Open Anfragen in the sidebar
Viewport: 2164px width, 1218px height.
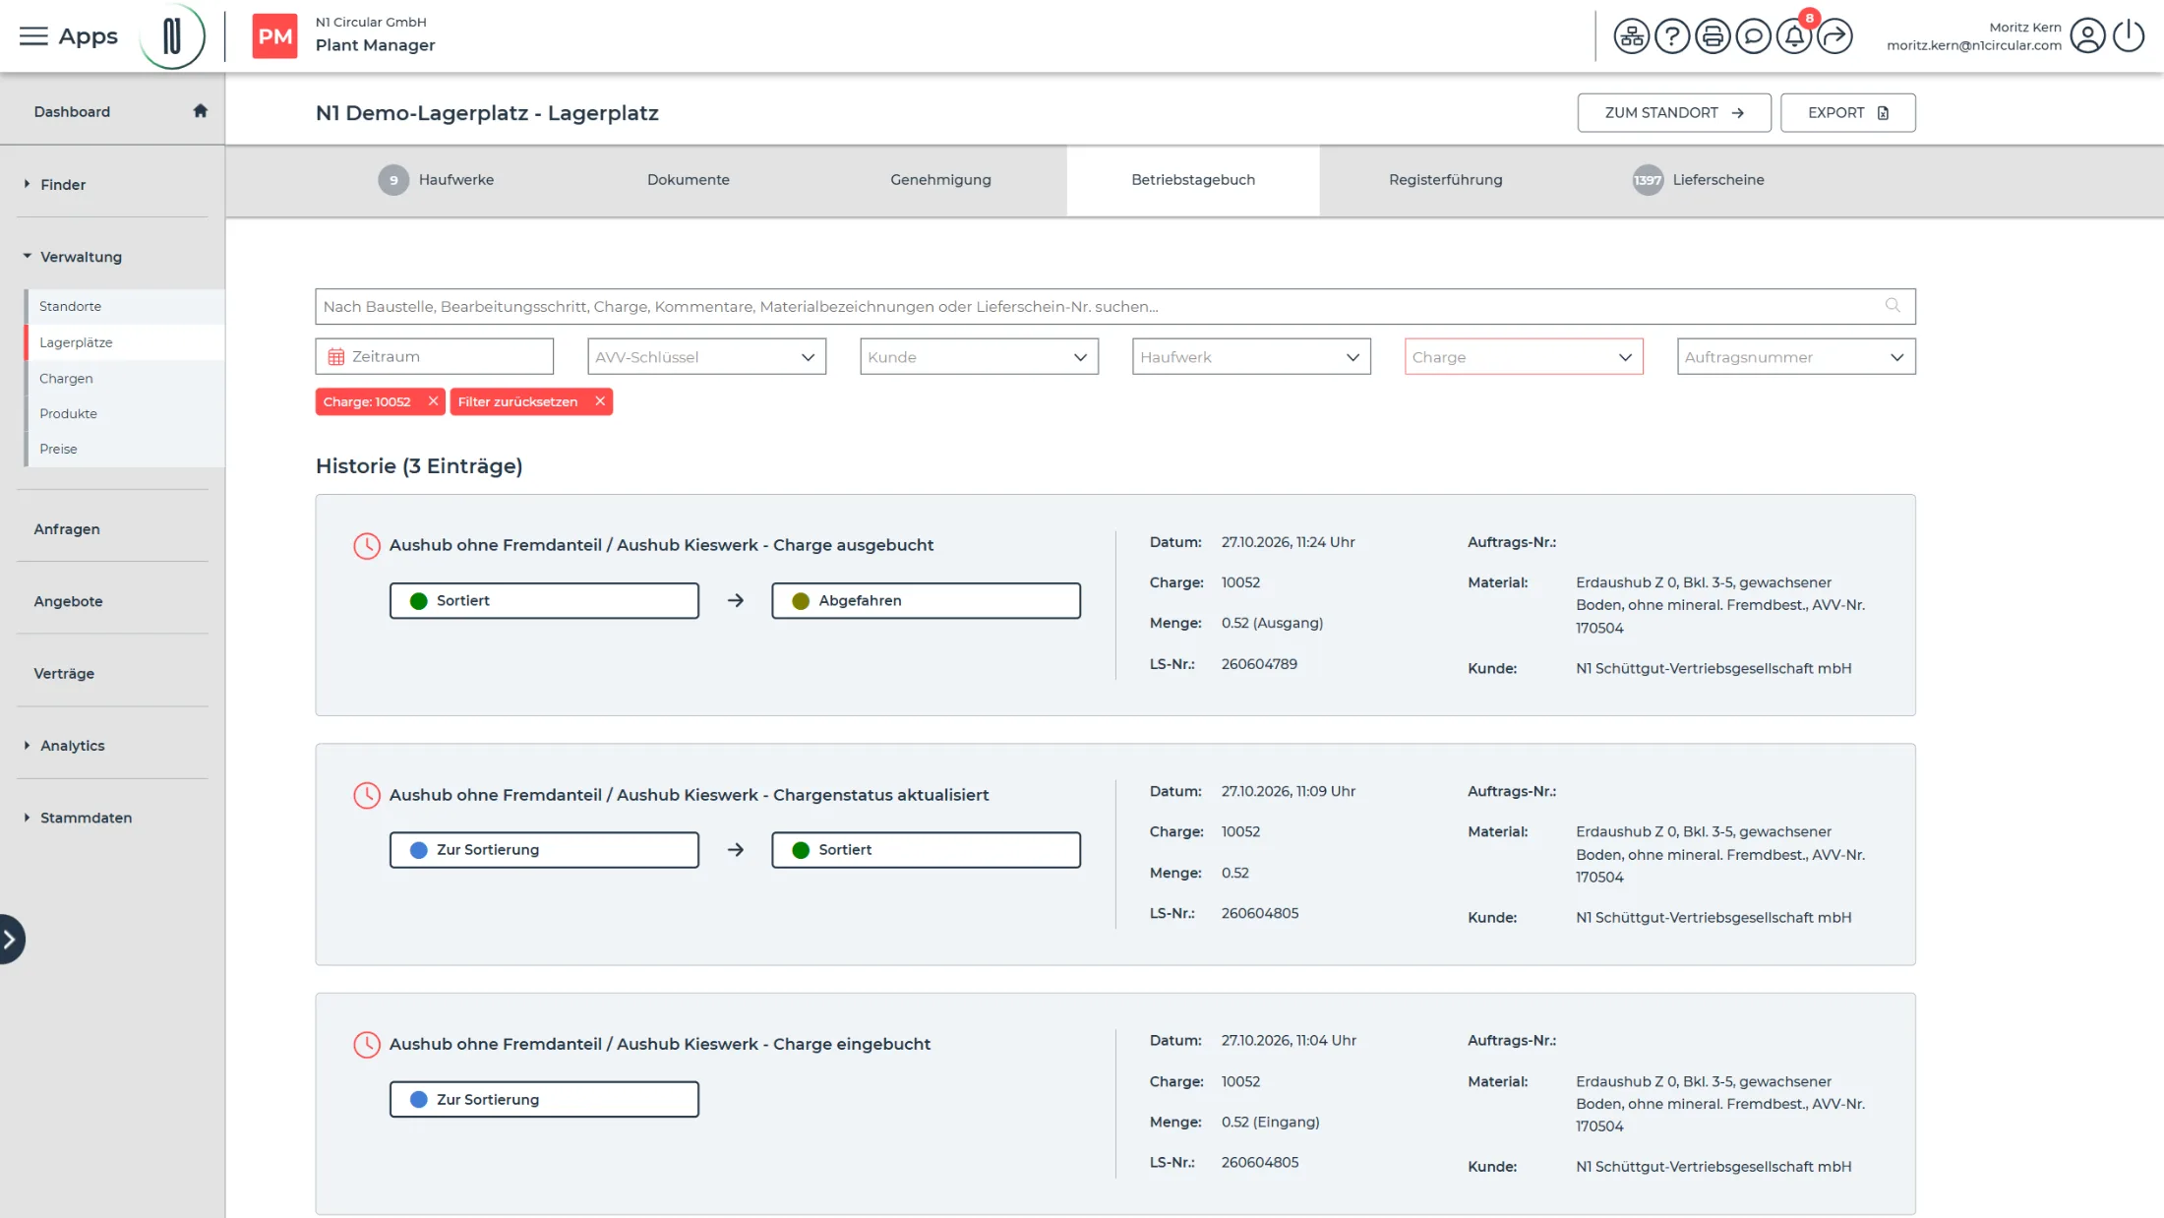click(67, 529)
